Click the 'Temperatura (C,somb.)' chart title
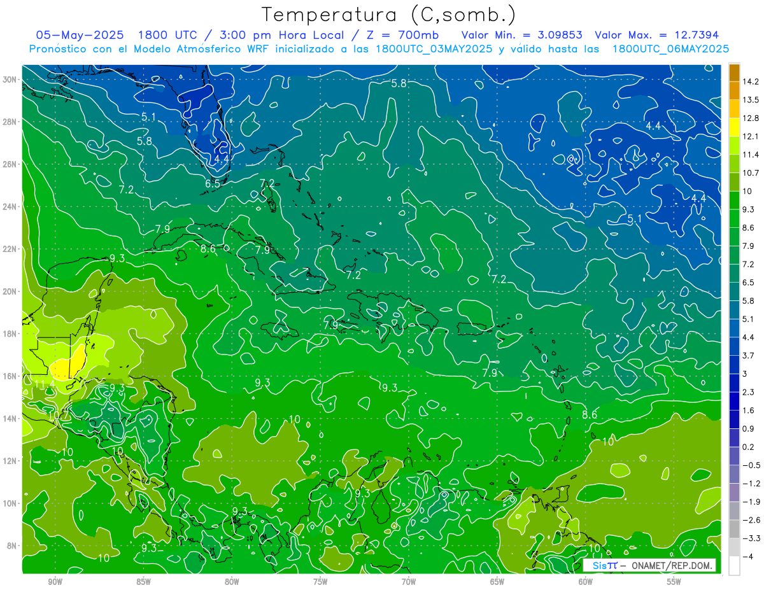764x590 pixels. point(389,15)
